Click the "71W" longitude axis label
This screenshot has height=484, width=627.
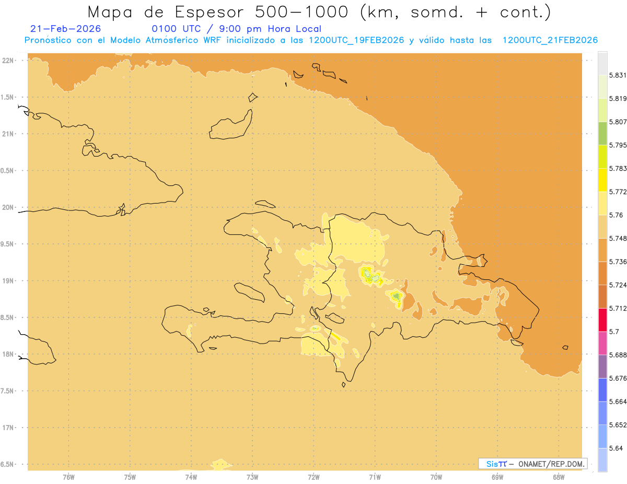pyautogui.click(x=375, y=477)
